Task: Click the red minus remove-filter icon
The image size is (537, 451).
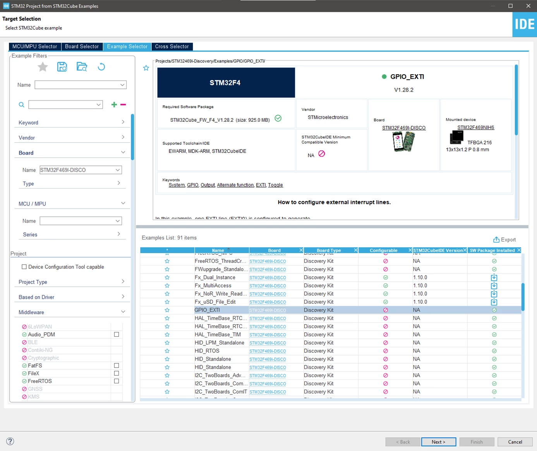Action: tap(123, 105)
